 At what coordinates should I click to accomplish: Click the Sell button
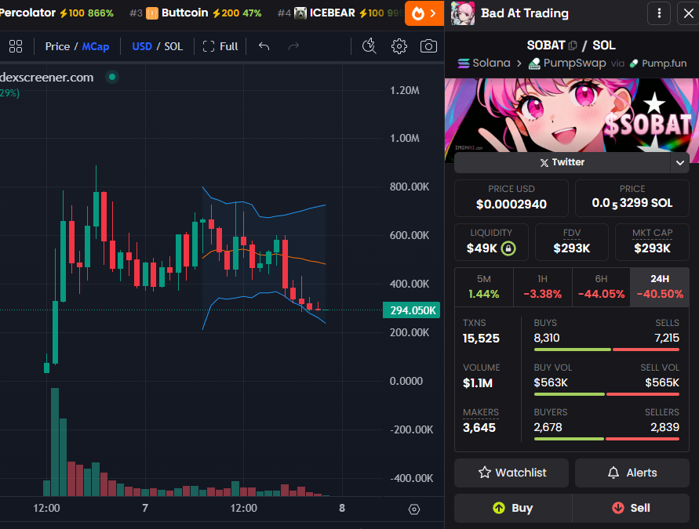pos(631,508)
